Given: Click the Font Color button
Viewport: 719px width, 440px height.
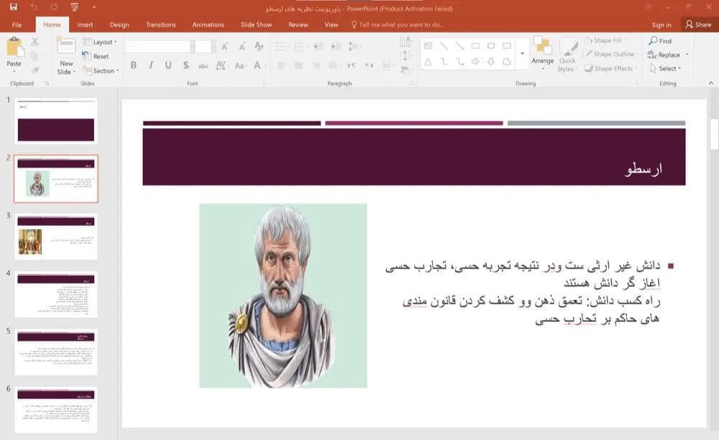Looking at the screenshot, I should (257, 65).
